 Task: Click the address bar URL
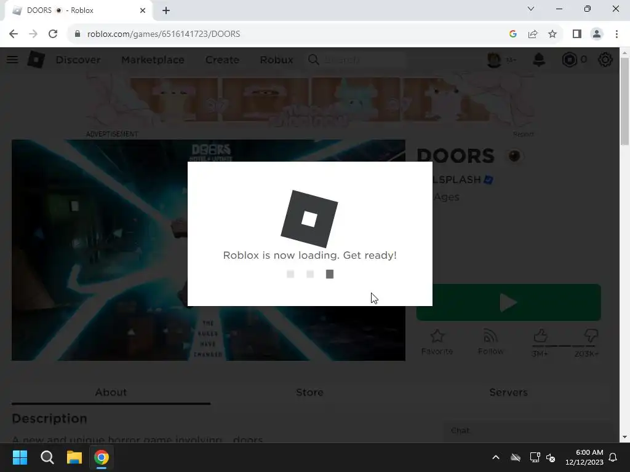coord(164,34)
